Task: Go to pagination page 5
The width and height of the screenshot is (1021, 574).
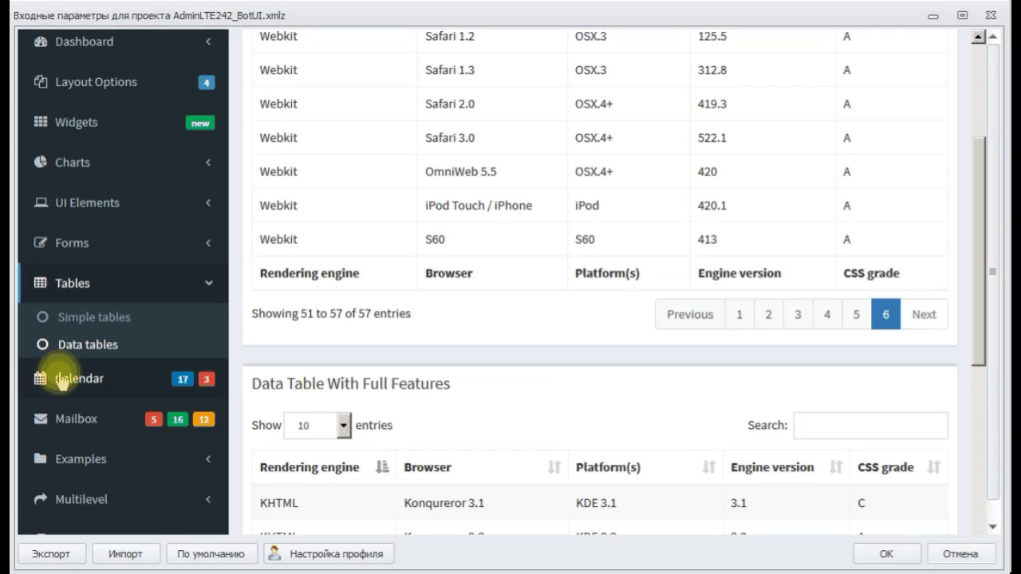Action: point(856,314)
